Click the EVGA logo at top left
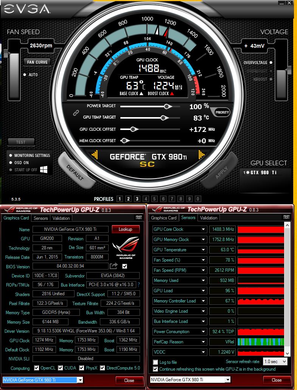 26,9
